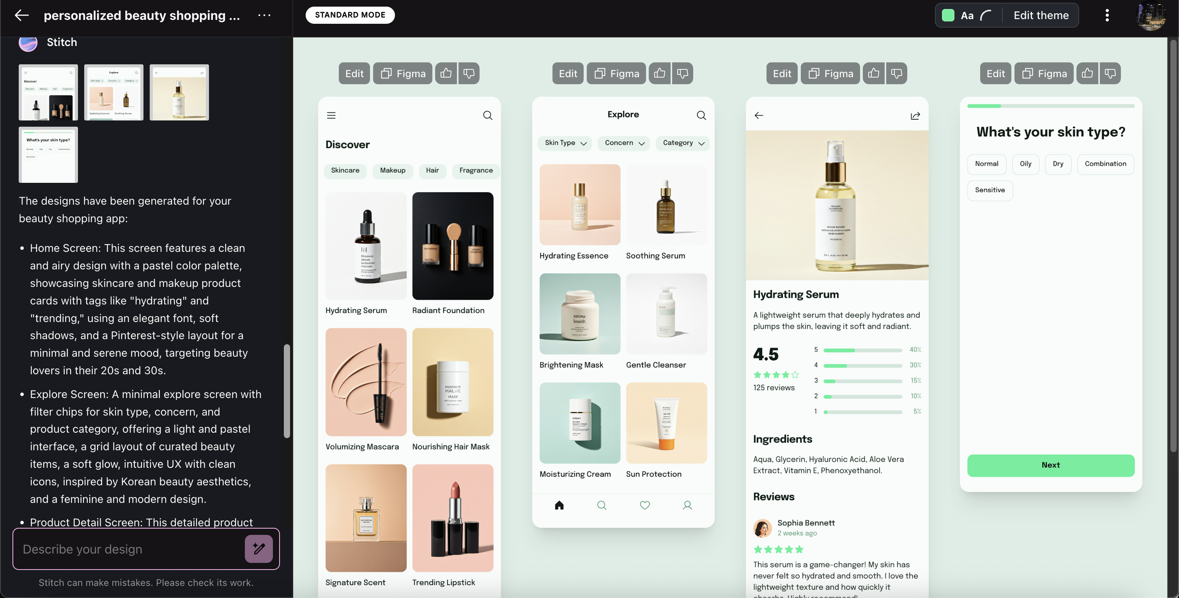Click the hamburger menu on Discover screen
The image size is (1179, 598).
click(x=331, y=116)
